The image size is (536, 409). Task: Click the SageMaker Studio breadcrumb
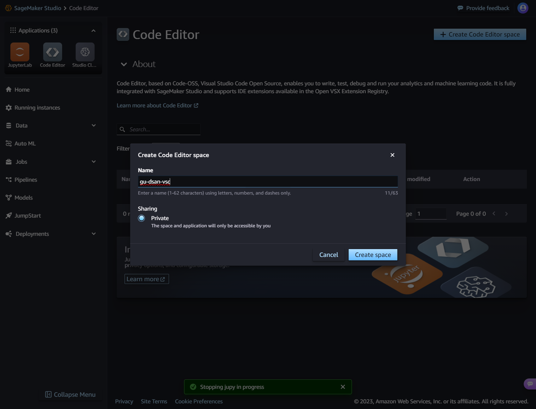point(38,8)
